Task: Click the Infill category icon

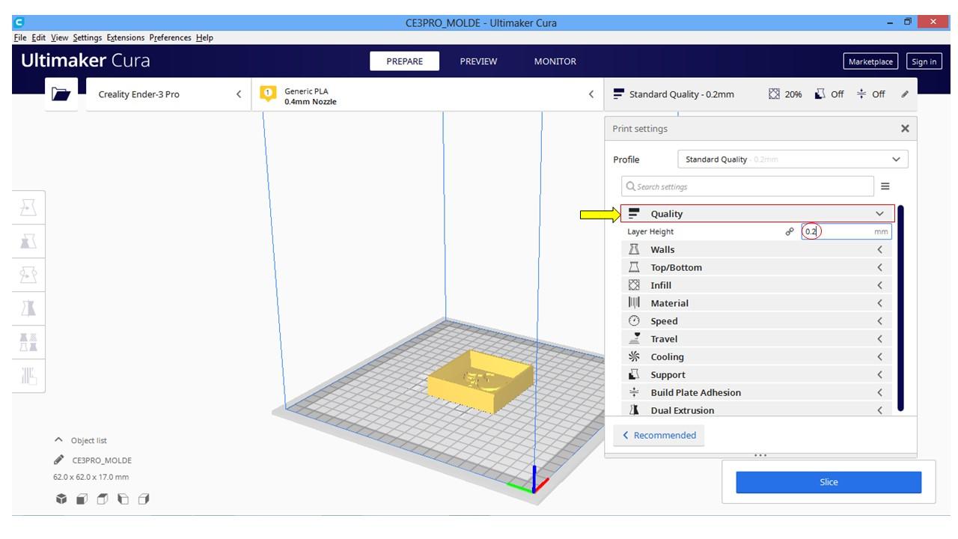Action: 635,285
